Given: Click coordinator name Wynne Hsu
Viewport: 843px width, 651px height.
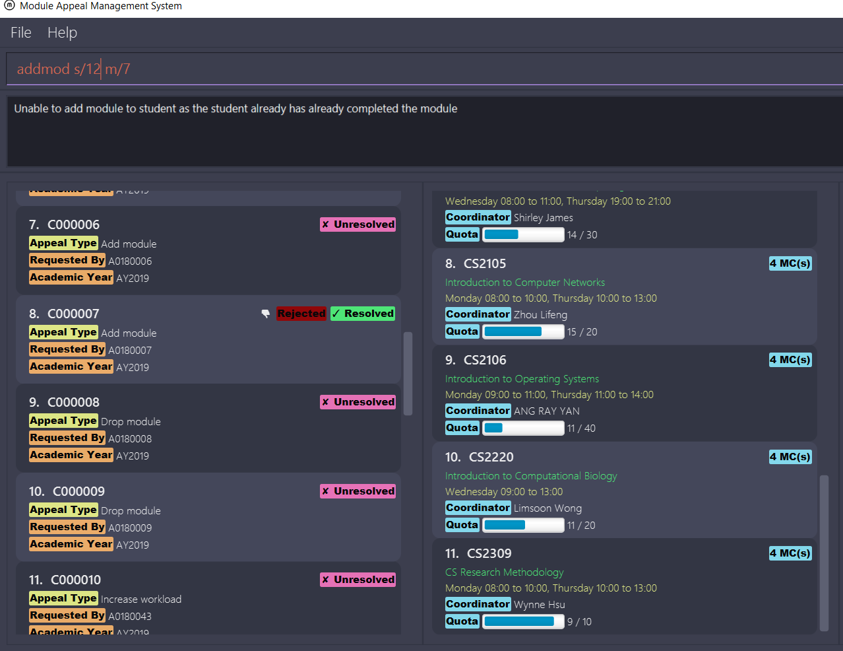Looking at the screenshot, I should (x=539, y=604).
